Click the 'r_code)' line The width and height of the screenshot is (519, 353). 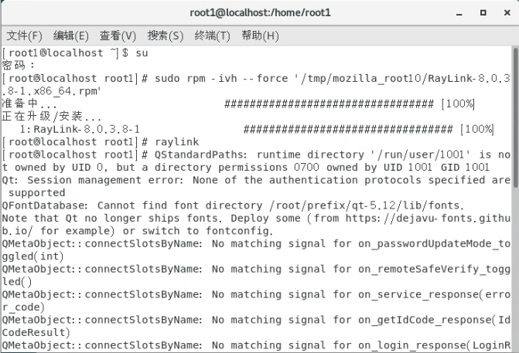[23, 307]
